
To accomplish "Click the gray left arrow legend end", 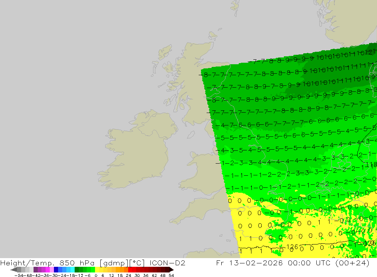I will point(14,270).
